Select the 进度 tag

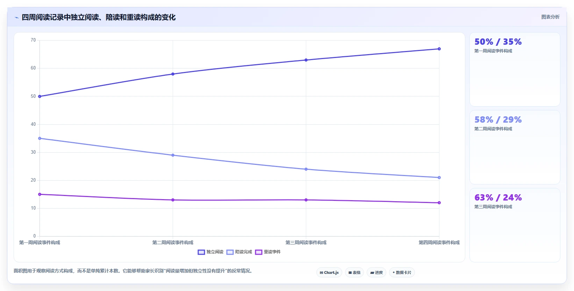376,272
